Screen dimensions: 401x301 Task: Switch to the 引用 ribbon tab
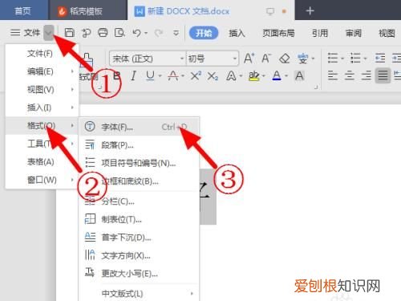[x=320, y=33]
